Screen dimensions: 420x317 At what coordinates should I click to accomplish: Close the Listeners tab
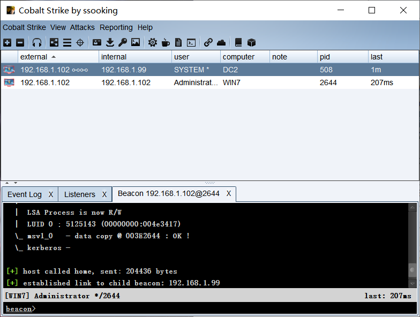click(x=104, y=194)
